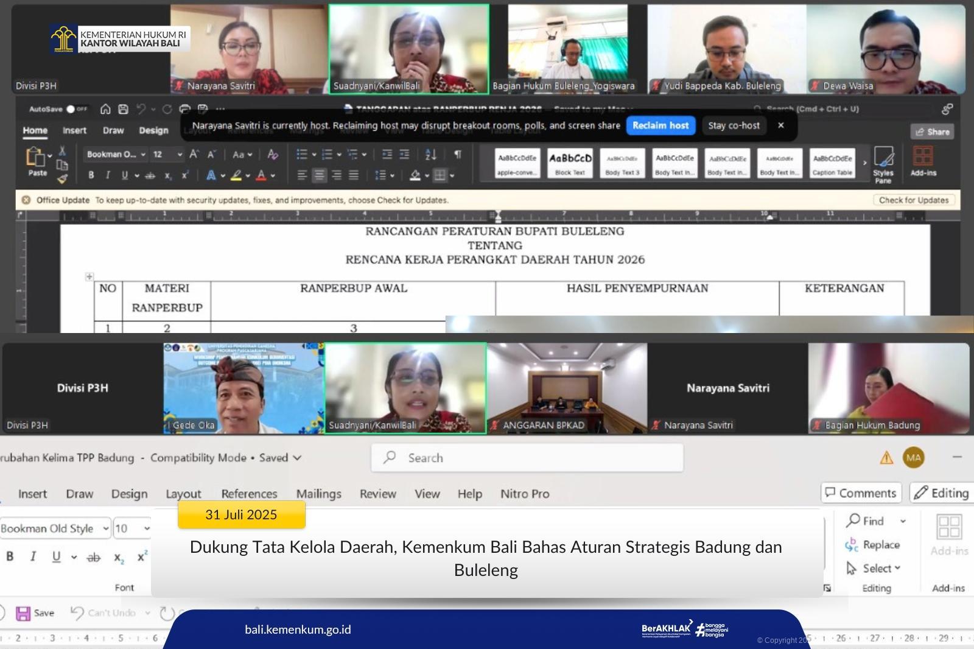Click the Clear Formatting icon in the dark ribbon
The width and height of the screenshot is (974, 649).
[x=273, y=155]
